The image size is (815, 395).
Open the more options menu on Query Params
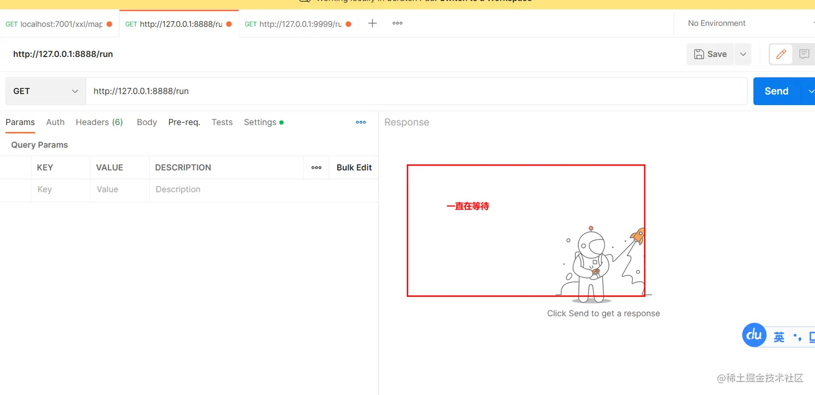(x=316, y=168)
